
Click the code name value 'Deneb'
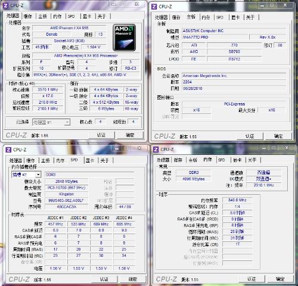point(52,35)
